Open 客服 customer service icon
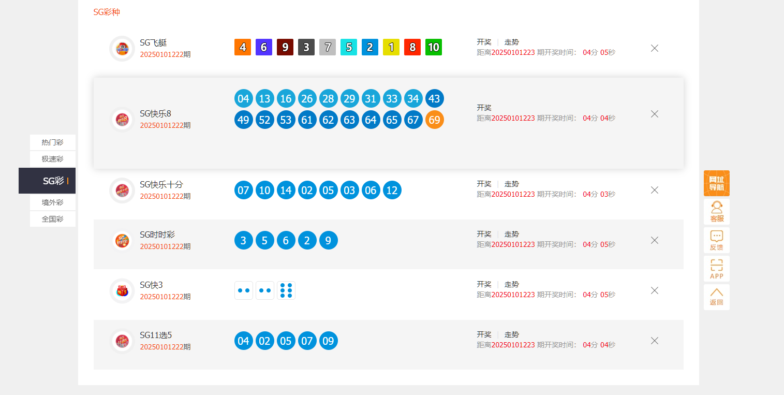 click(x=716, y=212)
